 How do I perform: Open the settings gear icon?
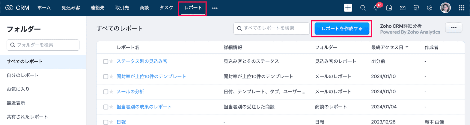[x=430, y=8]
